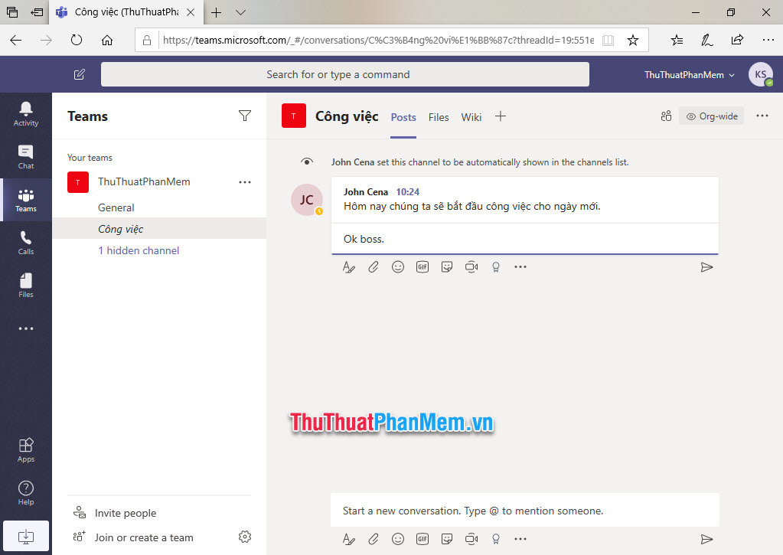Image resolution: width=783 pixels, height=555 pixels.
Task: Show the 1 hidden channel
Action: point(139,250)
